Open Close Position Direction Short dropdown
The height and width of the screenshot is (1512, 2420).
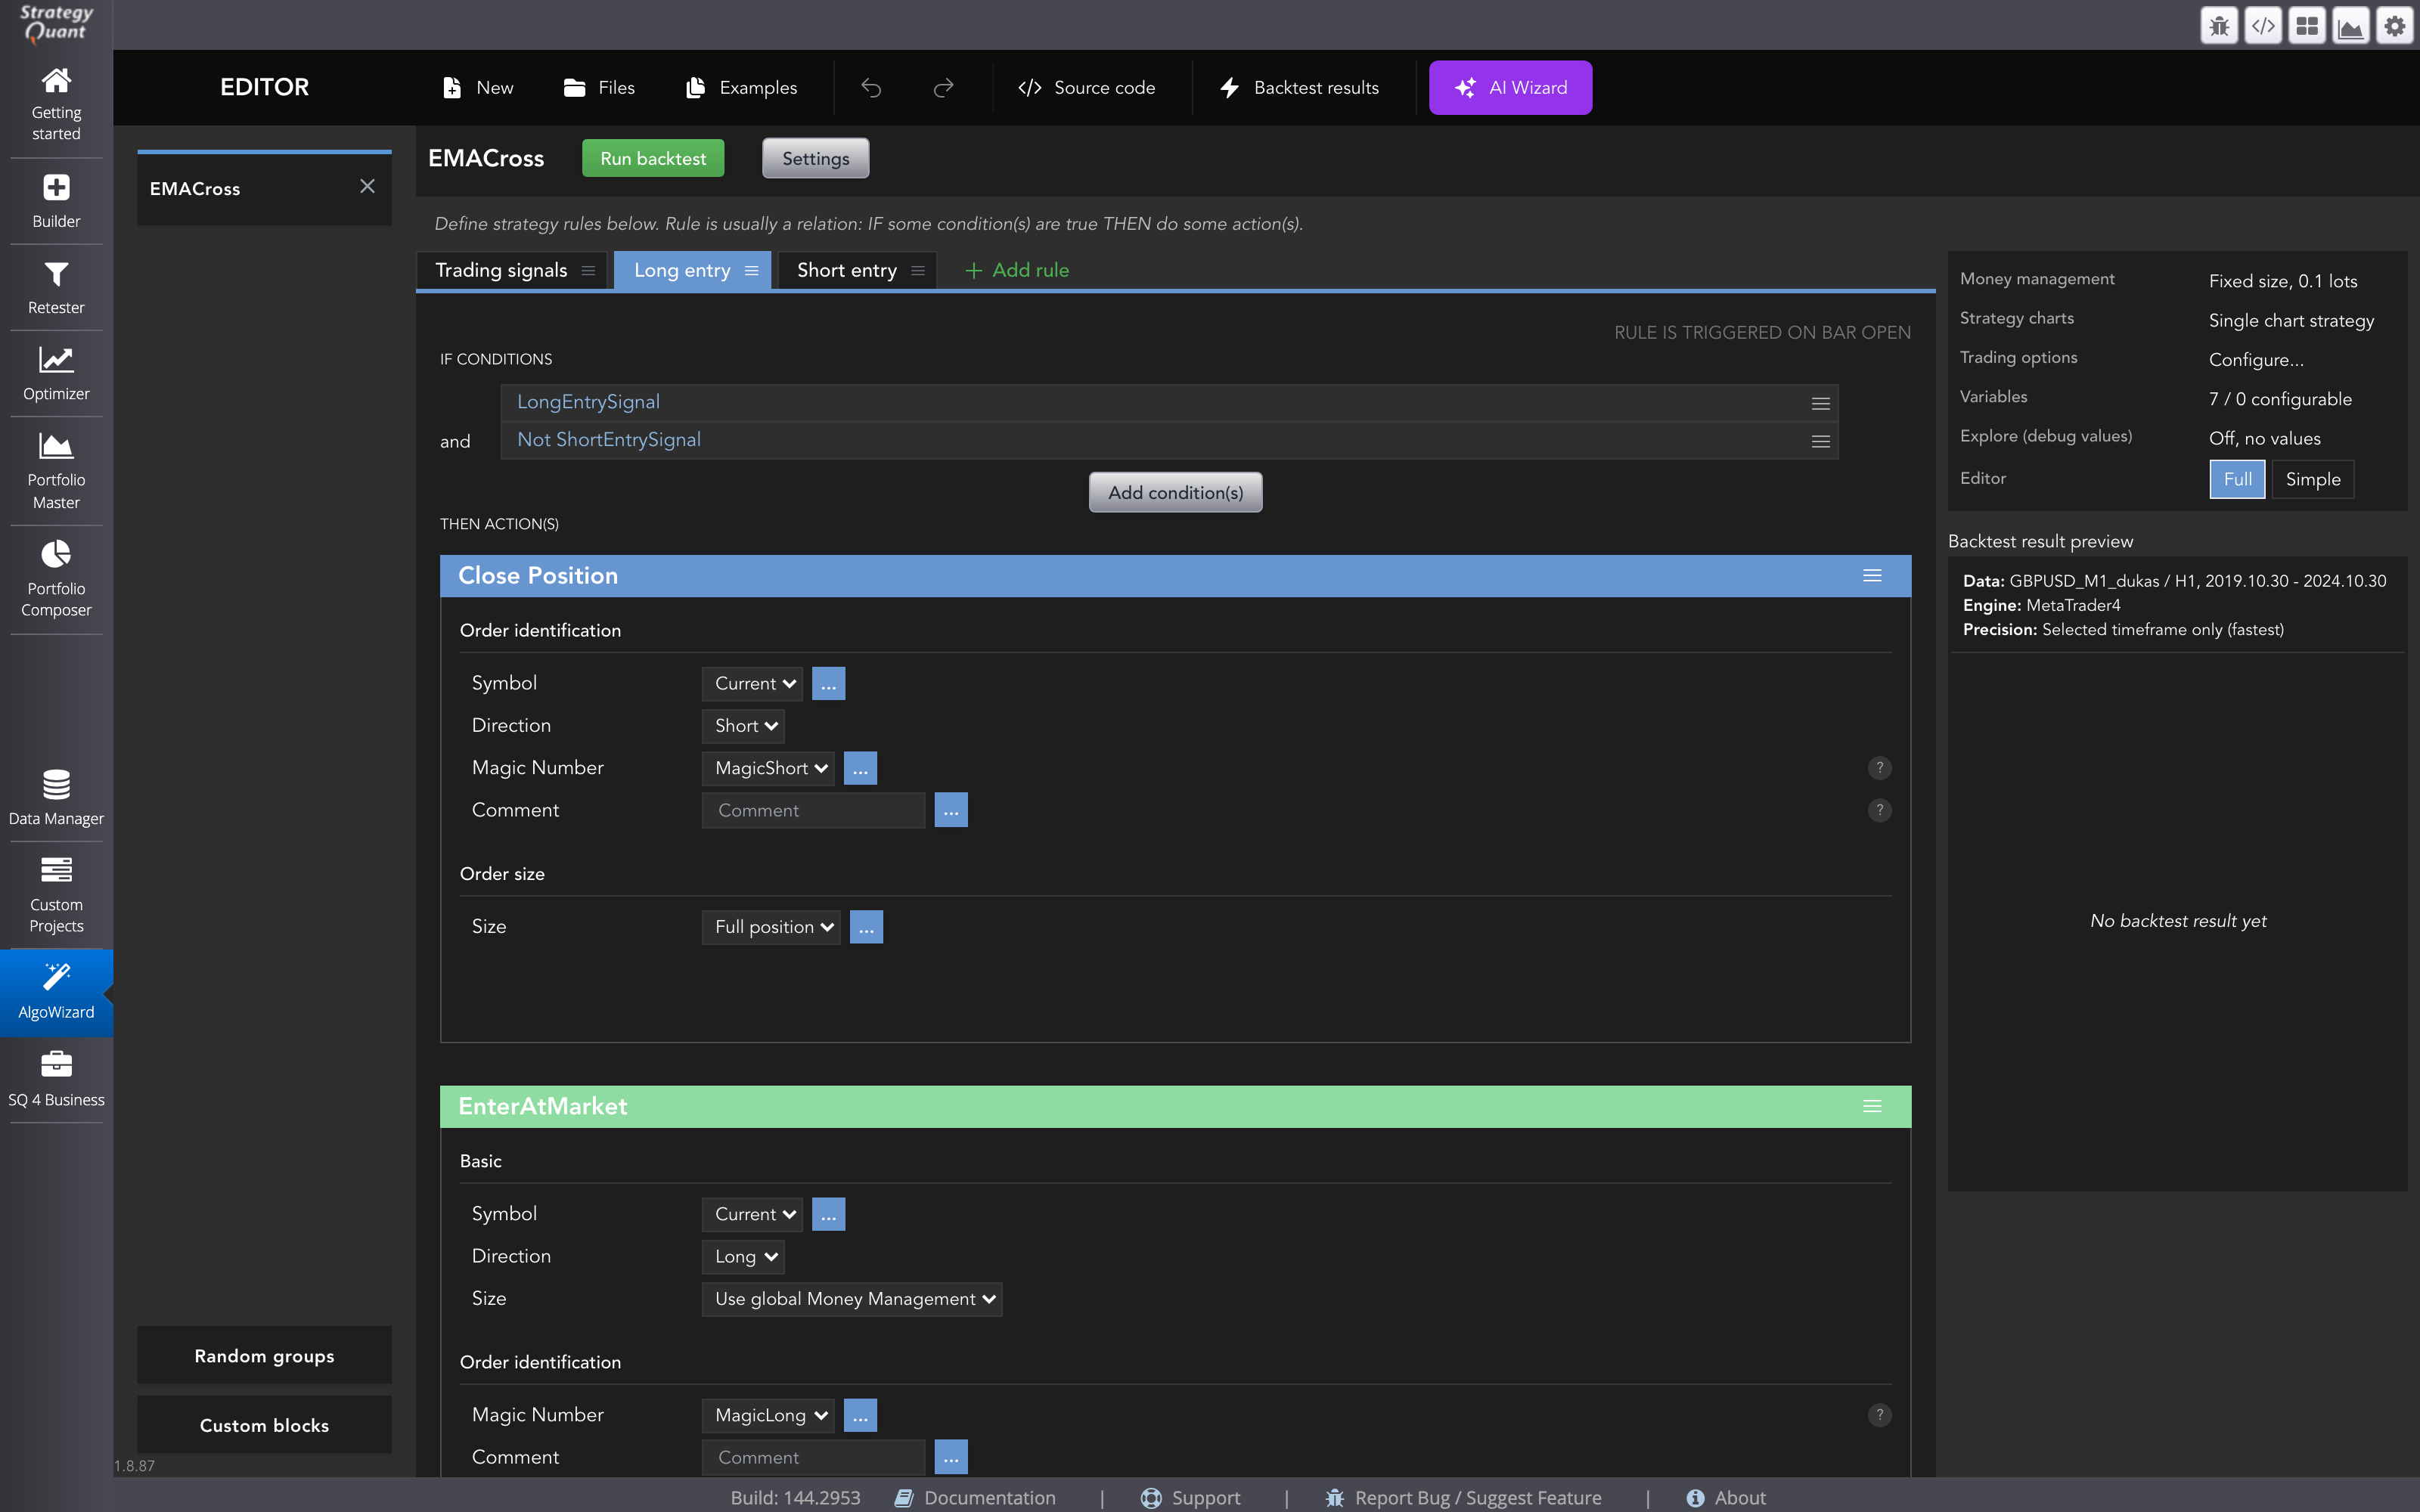[x=744, y=726]
